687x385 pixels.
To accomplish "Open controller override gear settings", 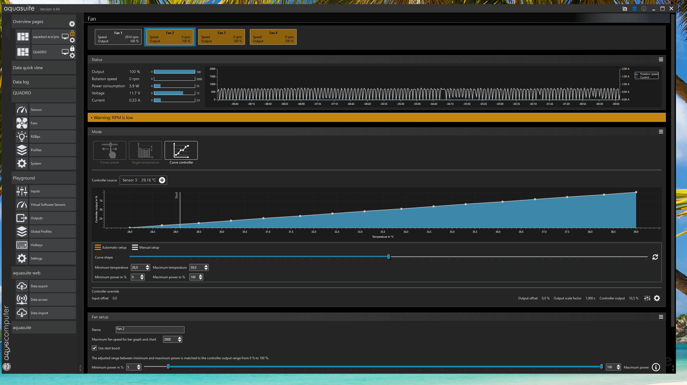I will (657, 298).
